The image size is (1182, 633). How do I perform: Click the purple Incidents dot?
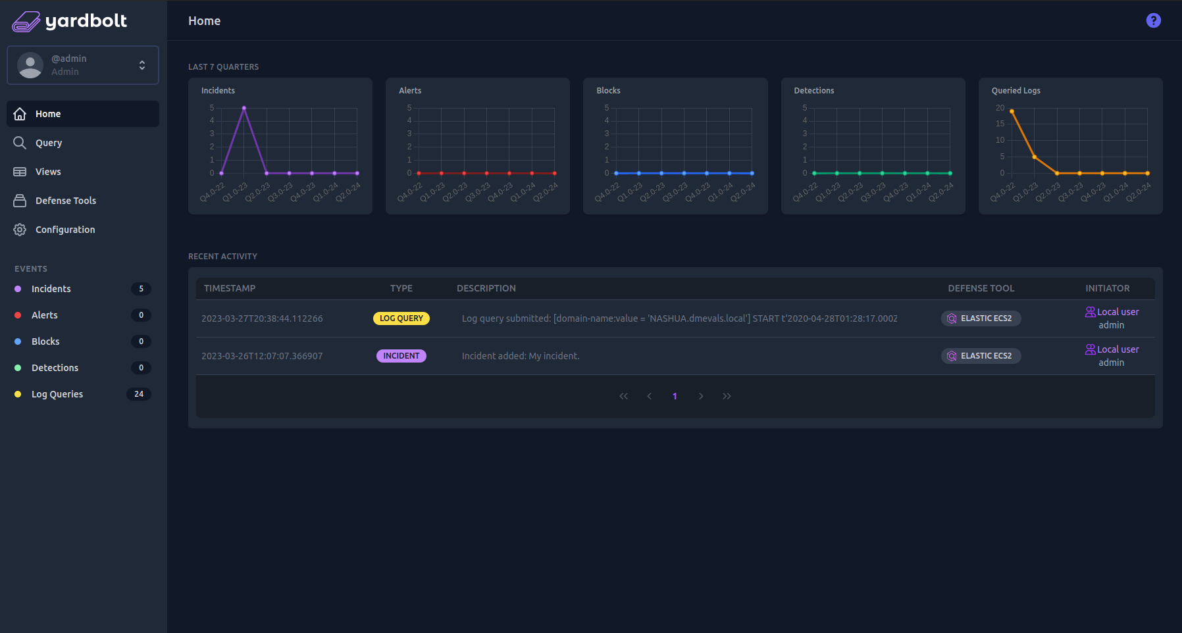18,289
